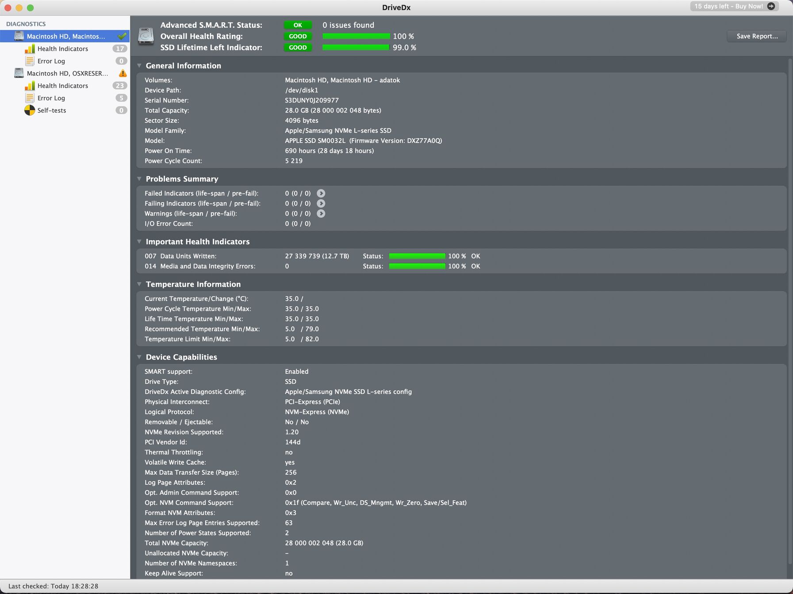793x594 pixels.
Task: Click the DriveDx window title
Action: click(396, 8)
